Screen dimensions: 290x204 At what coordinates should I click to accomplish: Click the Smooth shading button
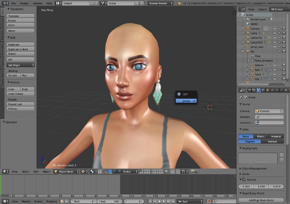13,76
